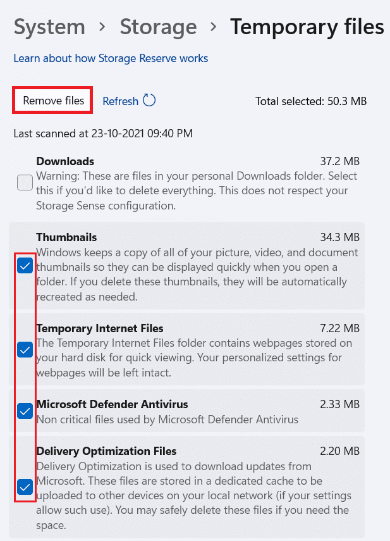Image resolution: width=390 pixels, height=541 pixels.
Task: Click the Total selected size text
Action: [310, 101]
